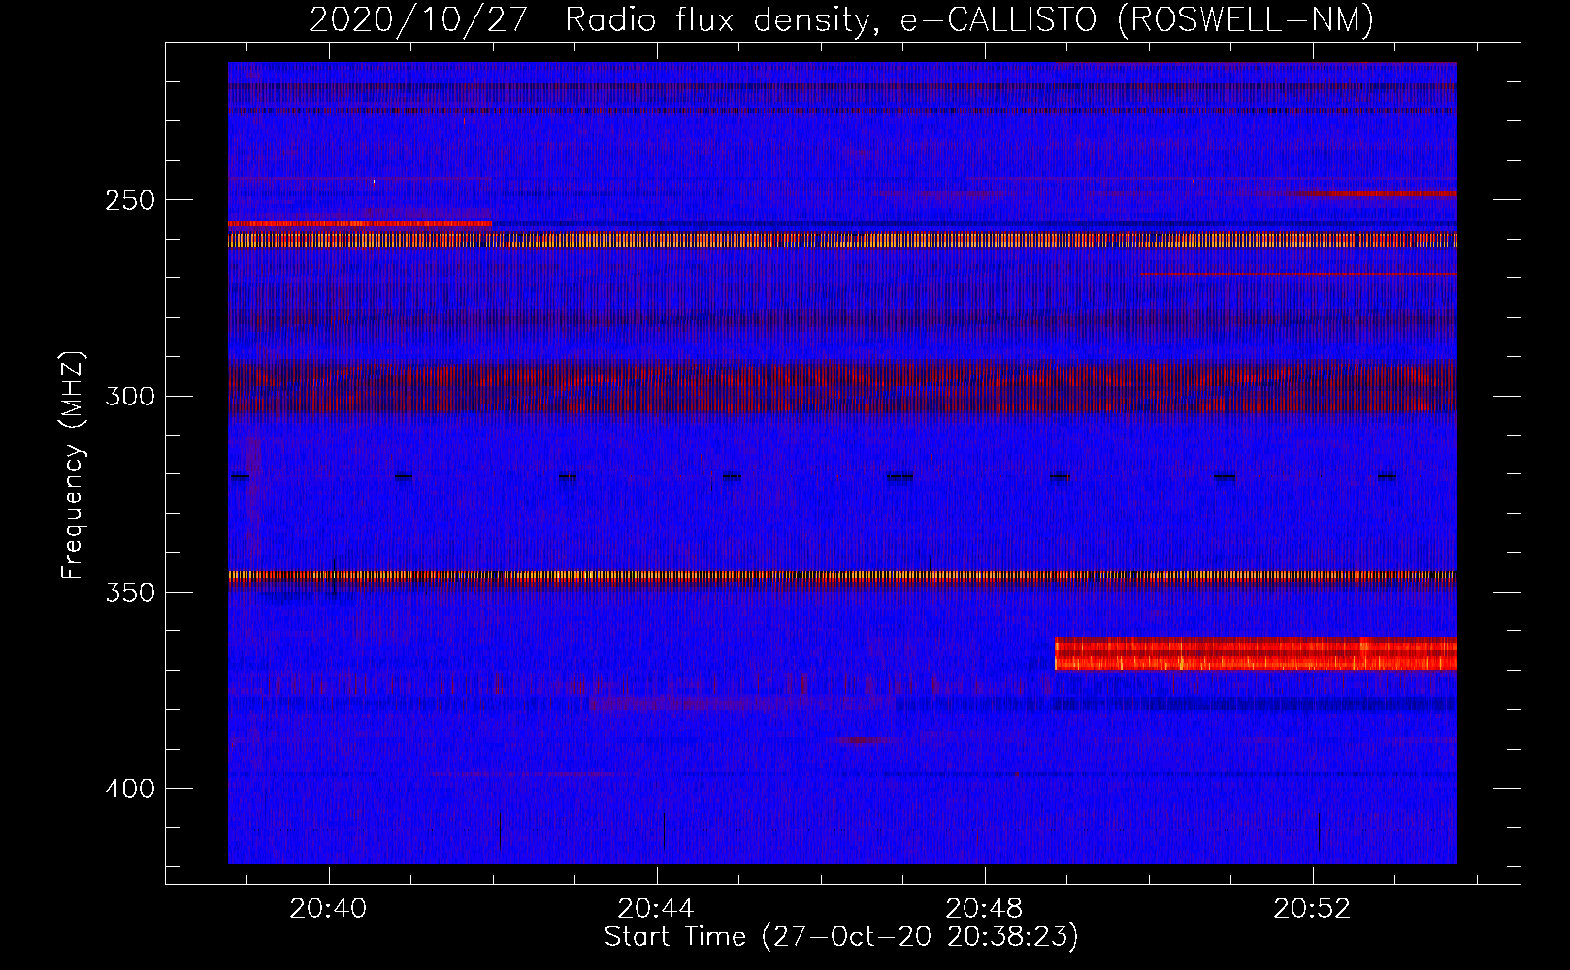Click the broad dark red band near 300 MHz
The height and width of the screenshot is (970, 1570).
(842, 386)
